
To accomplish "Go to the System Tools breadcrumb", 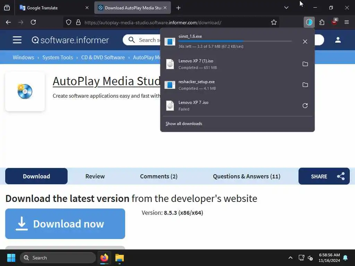I will pyautogui.click(x=58, y=57).
